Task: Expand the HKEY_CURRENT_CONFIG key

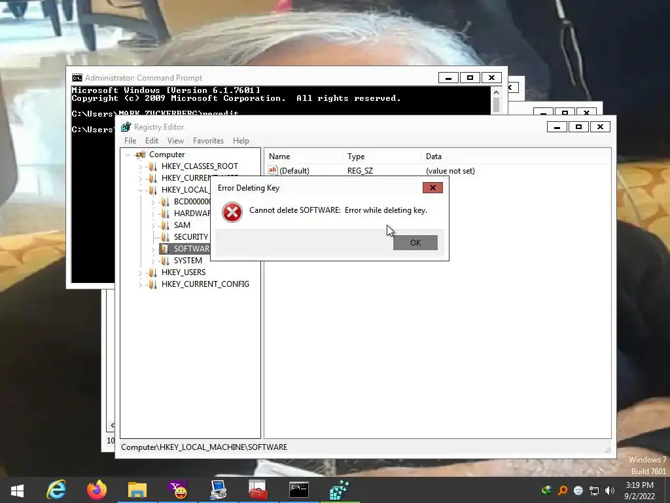Action: [x=140, y=284]
